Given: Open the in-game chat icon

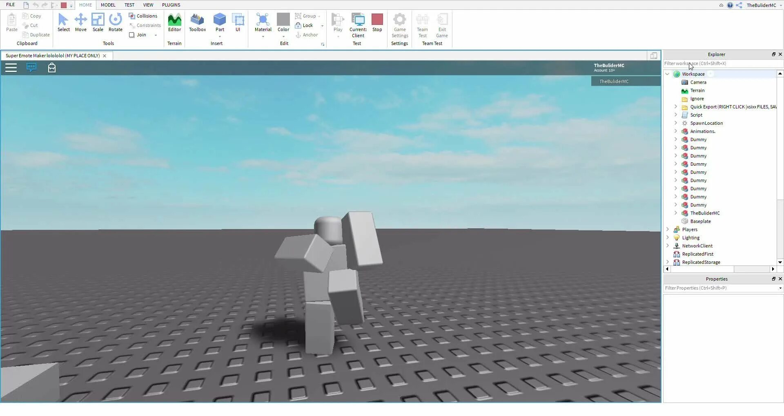Looking at the screenshot, I should pos(31,67).
